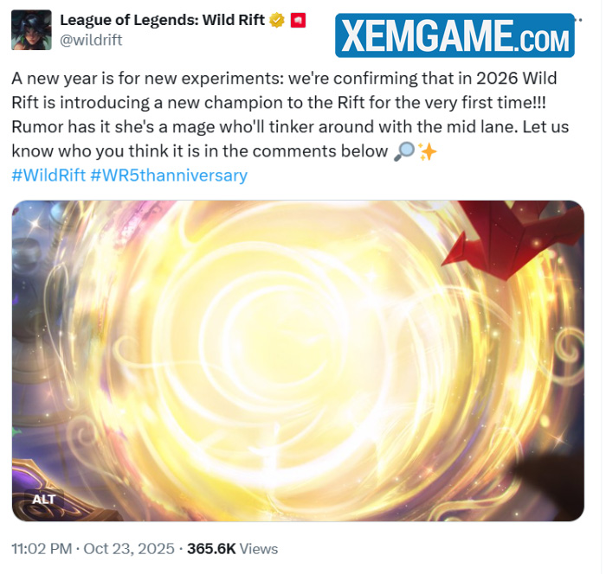Click the red affiliate badge icon
The height and width of the screenshot is (574, 606).
click(298, 21)
